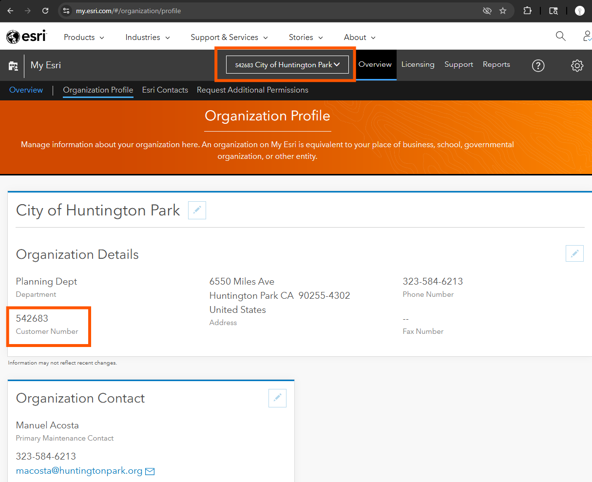This screenshot has height=482, width=592.
Task: Expand the Industries menu
Action: 148,37
